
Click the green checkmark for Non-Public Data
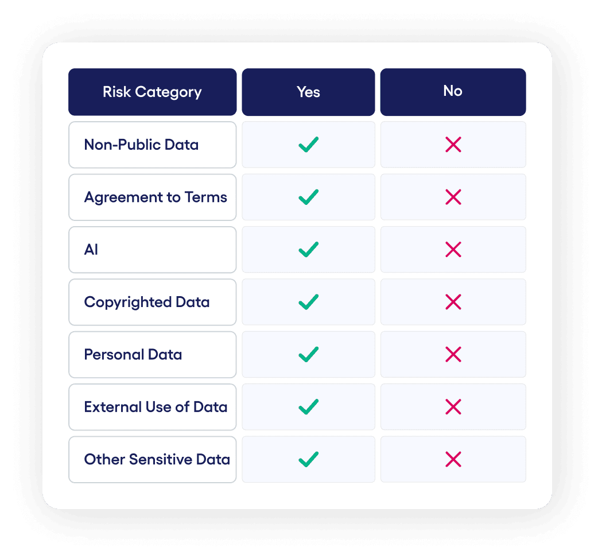(308, 145)
